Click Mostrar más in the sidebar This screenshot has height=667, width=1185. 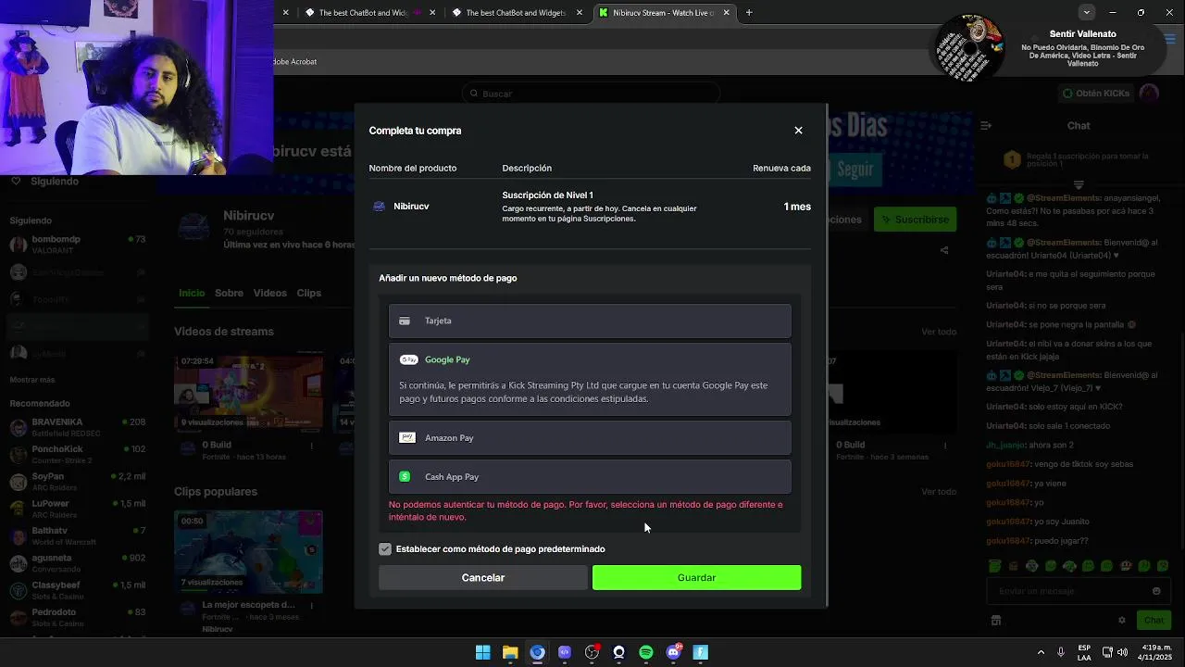[x=32, y=380]
